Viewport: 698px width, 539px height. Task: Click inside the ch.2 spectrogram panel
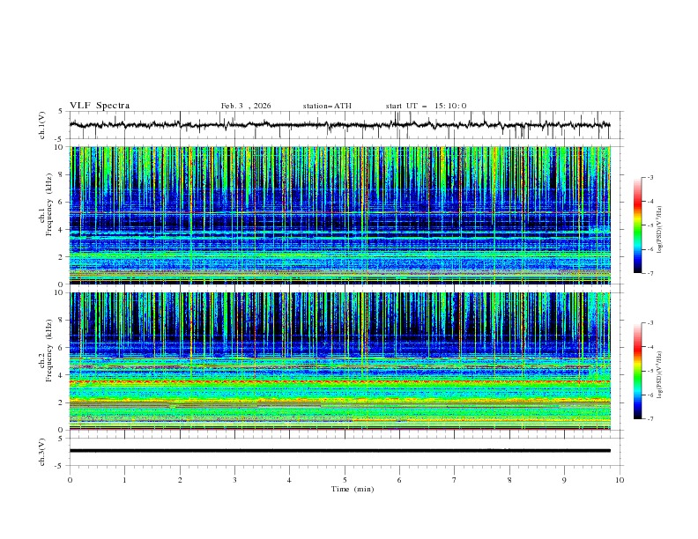coord(344,361)
